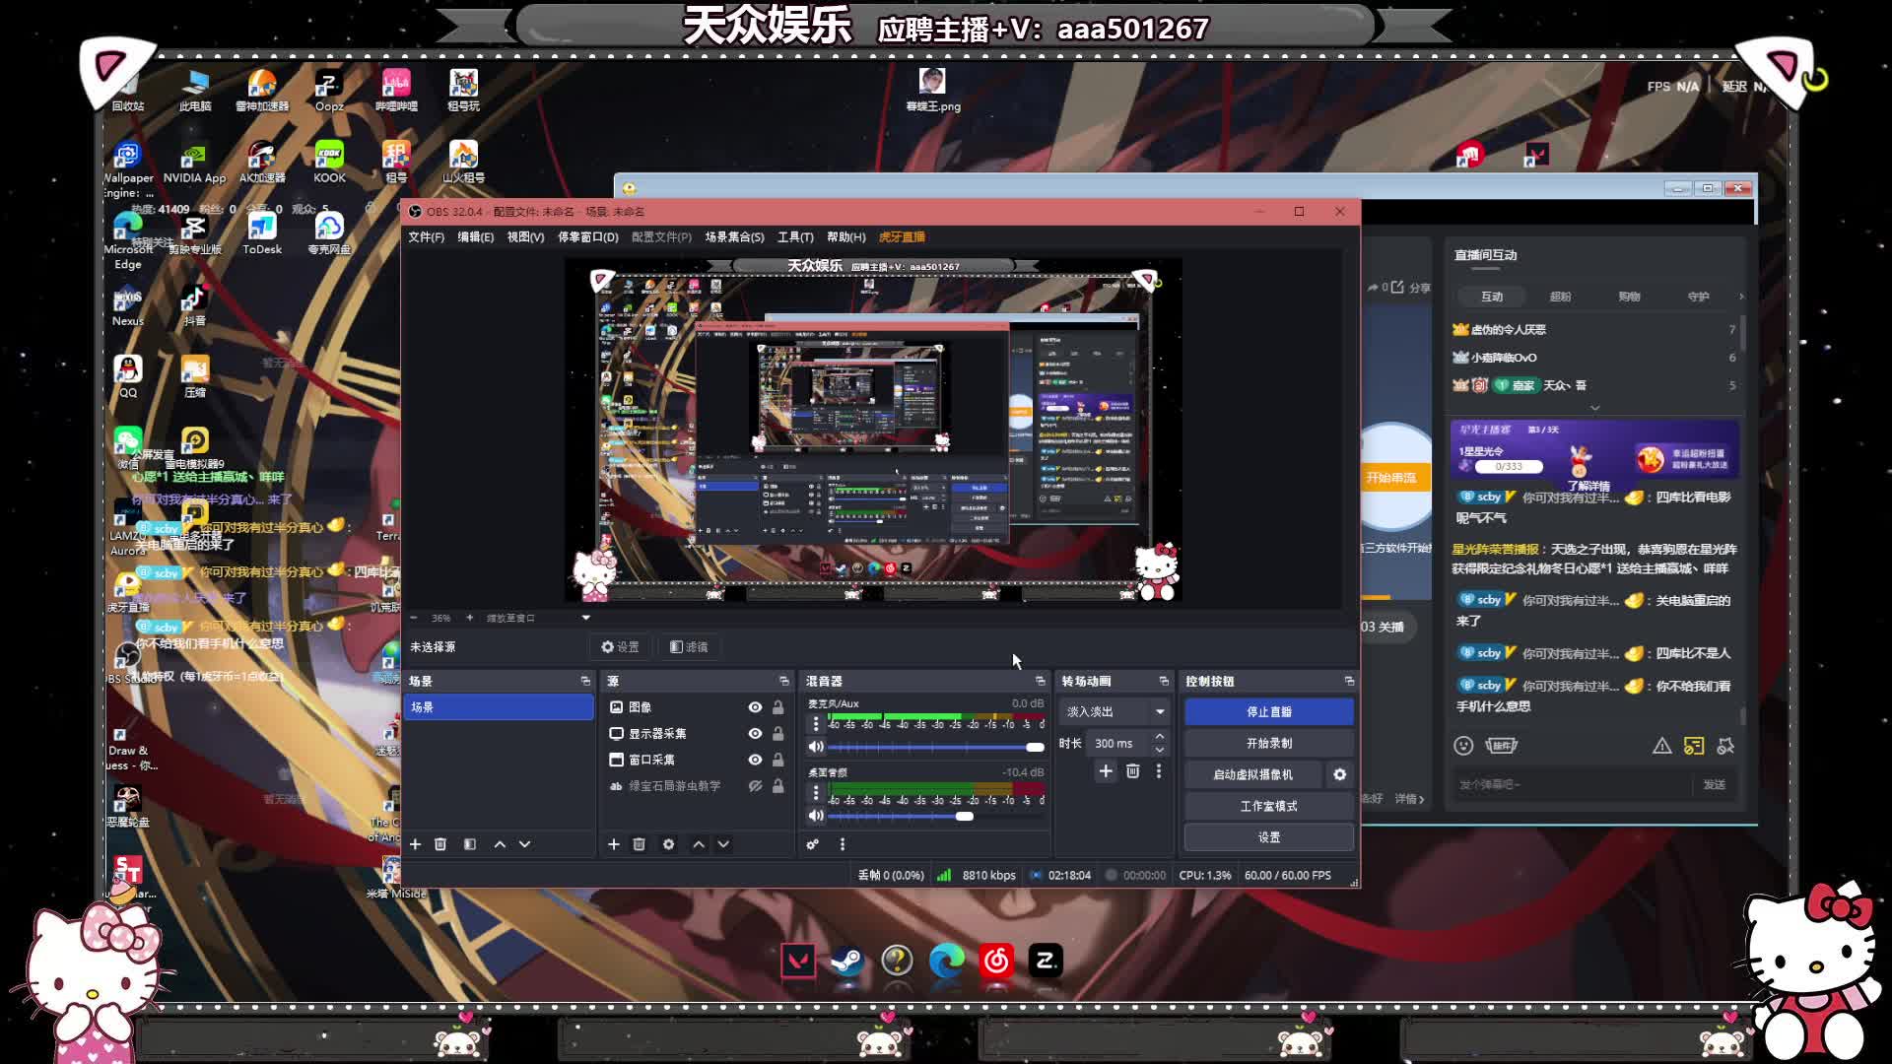The width and height of the screenshot is (1892, 1064).
Task: Open 桌面音频 three-dot options menu
Action: [815, 793]
